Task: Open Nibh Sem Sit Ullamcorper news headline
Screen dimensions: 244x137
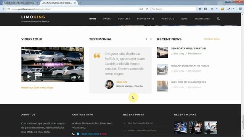Action: (189, 82)
